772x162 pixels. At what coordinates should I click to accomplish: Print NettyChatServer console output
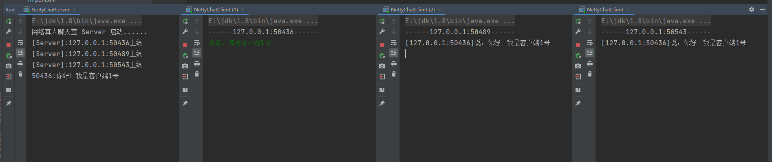point(20,64)
